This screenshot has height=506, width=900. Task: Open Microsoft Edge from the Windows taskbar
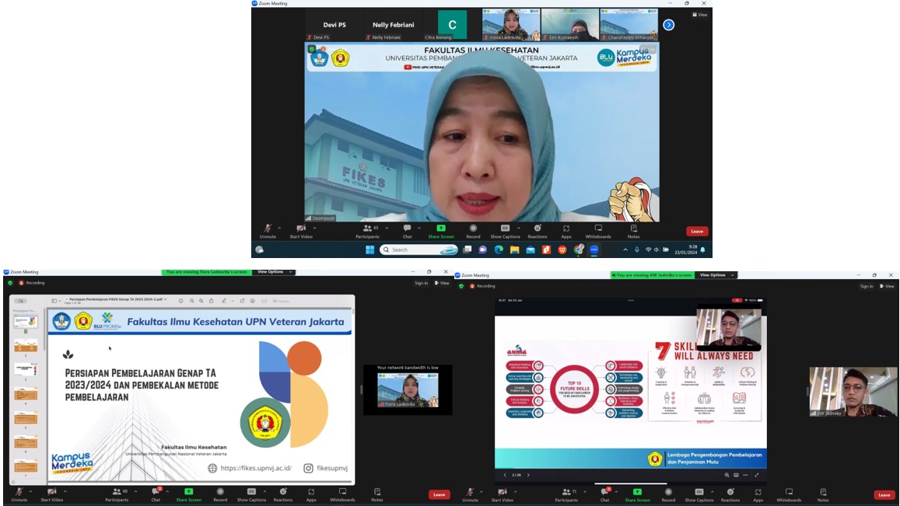click(x=499, y=250)
